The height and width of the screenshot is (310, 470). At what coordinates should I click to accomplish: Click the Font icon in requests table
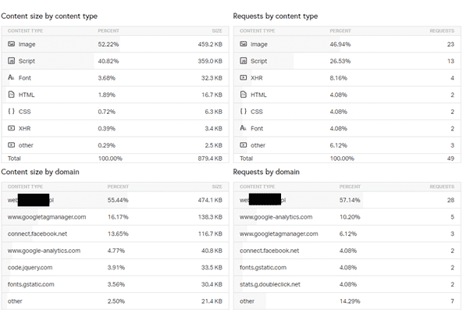(x=243, y=128)
